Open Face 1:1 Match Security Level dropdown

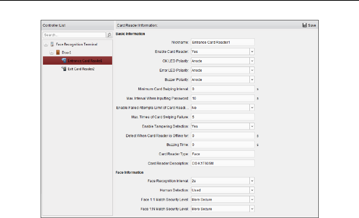coord(252,200)
